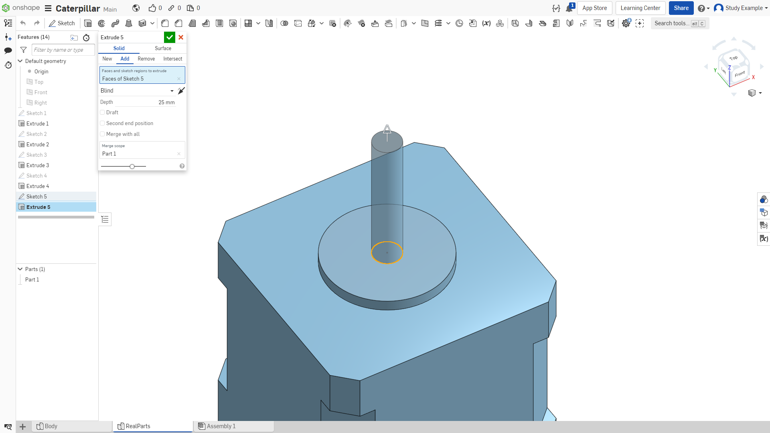Viewport: 770px width, 433px height.
Task: Open view cube display options dropdown
Action: tap(760, 93)
